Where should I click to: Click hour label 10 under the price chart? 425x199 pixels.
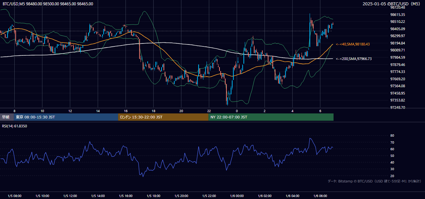pyautogui.click(x=42, y=111)
